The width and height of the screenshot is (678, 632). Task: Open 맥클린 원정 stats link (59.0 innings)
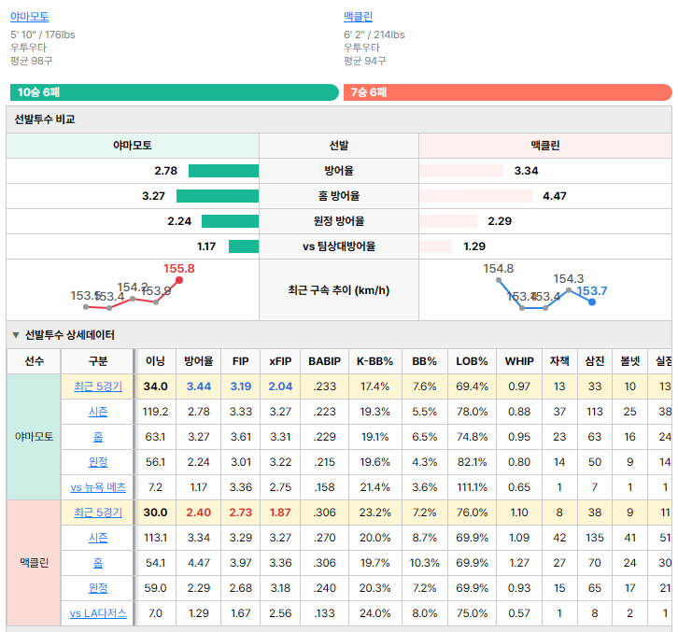coord(98,588)
